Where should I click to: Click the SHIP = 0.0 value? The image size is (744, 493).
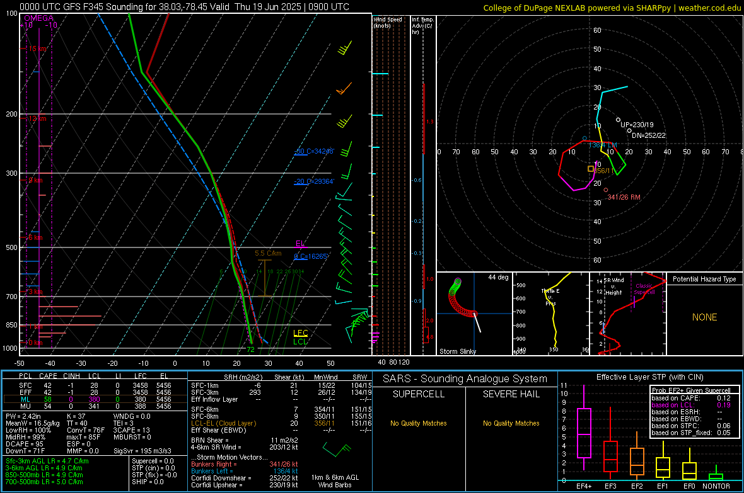click(x=148, y=482)
